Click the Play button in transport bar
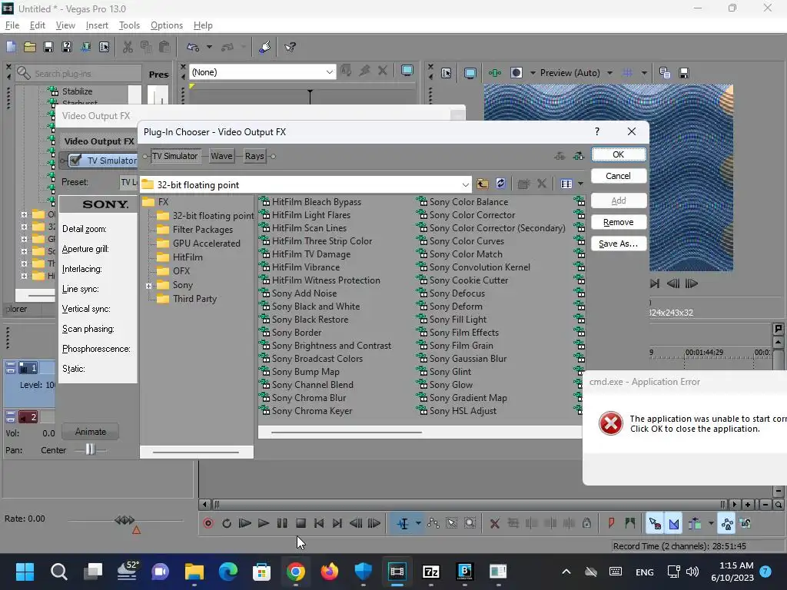Screen dimensions: 787x590 [264, 523]
